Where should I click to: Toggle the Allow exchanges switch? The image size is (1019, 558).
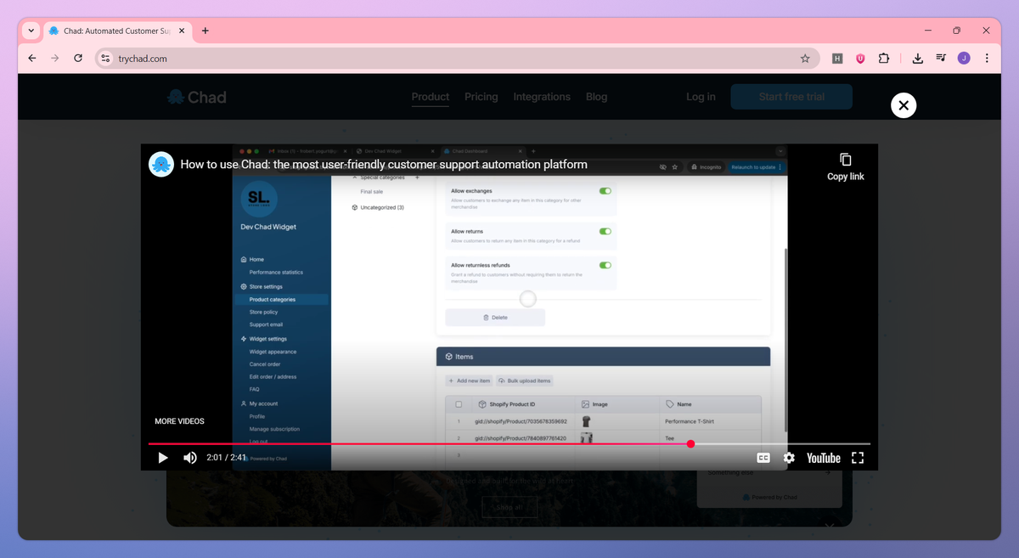coord(605,191)
